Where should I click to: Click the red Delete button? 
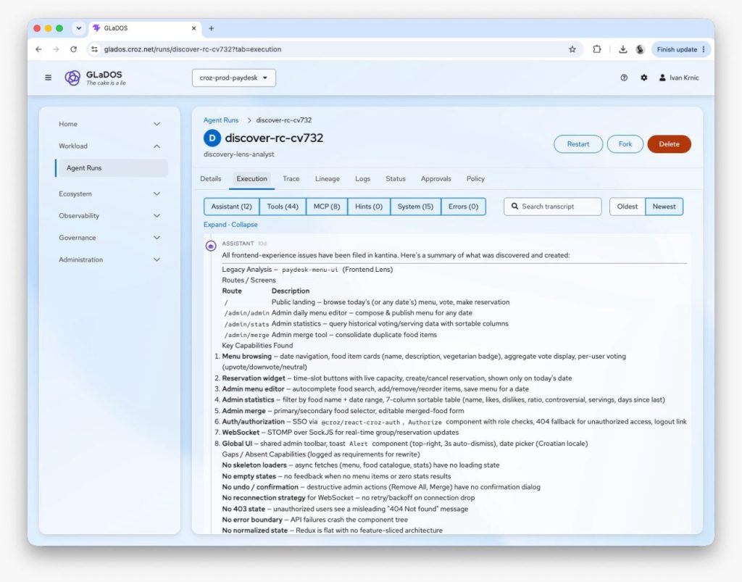click(669, 144)
